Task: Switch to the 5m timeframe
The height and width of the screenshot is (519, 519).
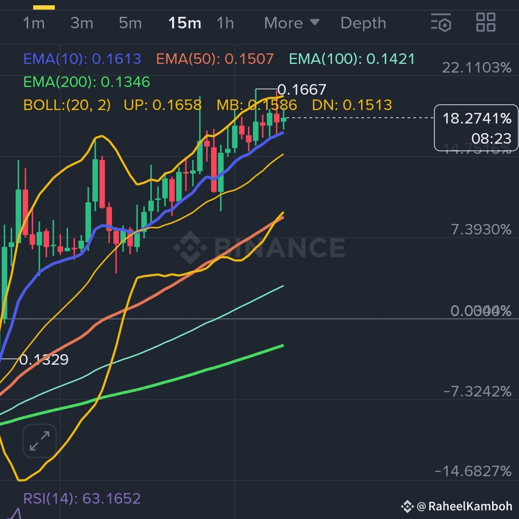Action: tap(130, 23)
